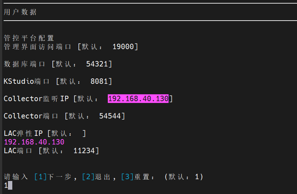The image size is (297, 194).
Task: Click the KStudio端口 label
Action: pos(26,82)
